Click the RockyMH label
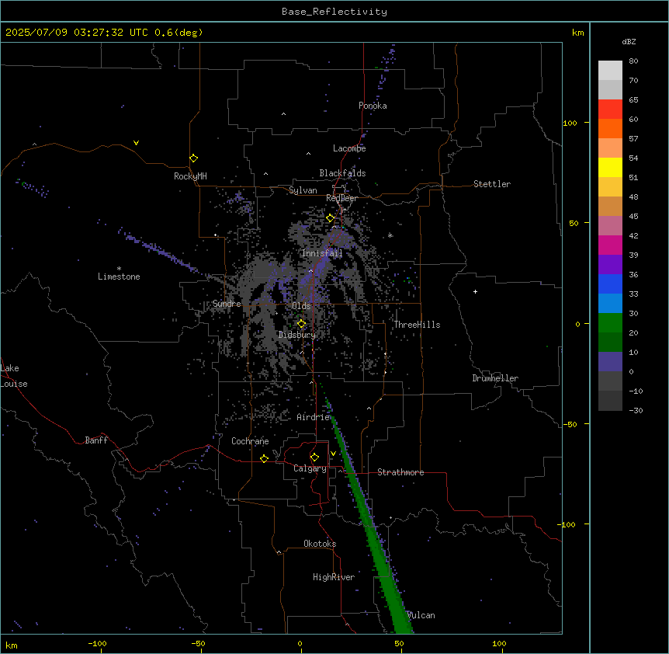Viewport: 669px width, 654px height. coord(190,176)
